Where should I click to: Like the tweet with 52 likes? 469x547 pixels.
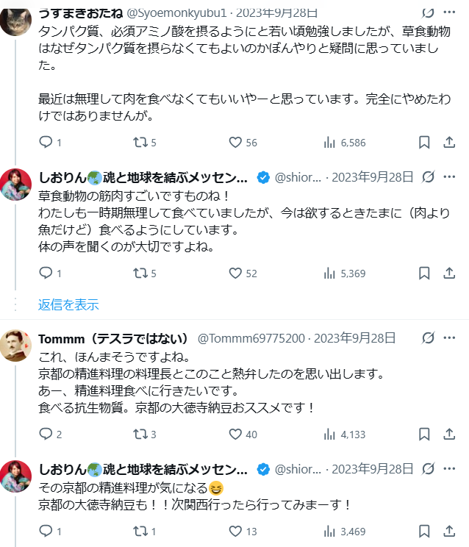[x=235, y=273]
